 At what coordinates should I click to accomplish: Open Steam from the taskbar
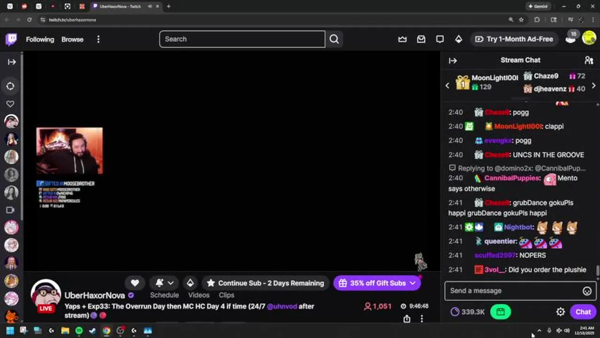pos(92,330)
